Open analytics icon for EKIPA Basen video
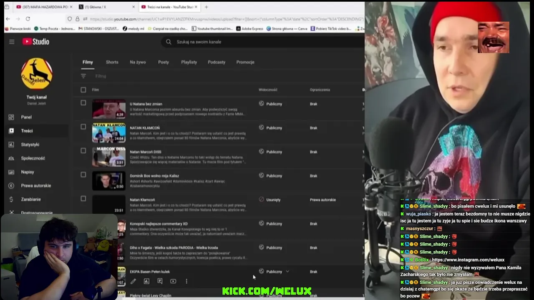This screenshot has width=534, height=300. click(x=146, y=281)
